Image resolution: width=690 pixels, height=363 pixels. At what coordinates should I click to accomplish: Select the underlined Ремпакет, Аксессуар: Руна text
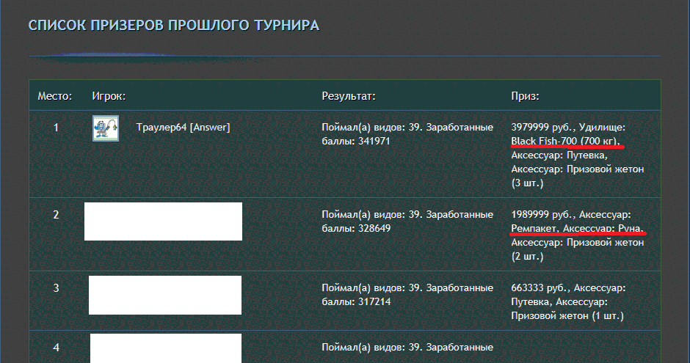click(x=577, y=228)
